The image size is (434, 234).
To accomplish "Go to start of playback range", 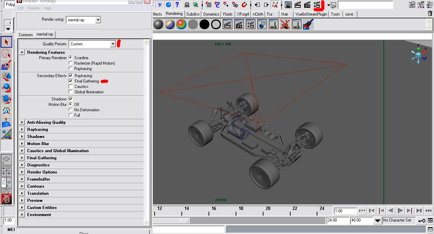I will pos(362,211).
